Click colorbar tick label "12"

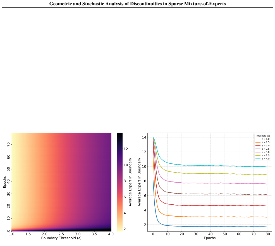click(126, 149)
